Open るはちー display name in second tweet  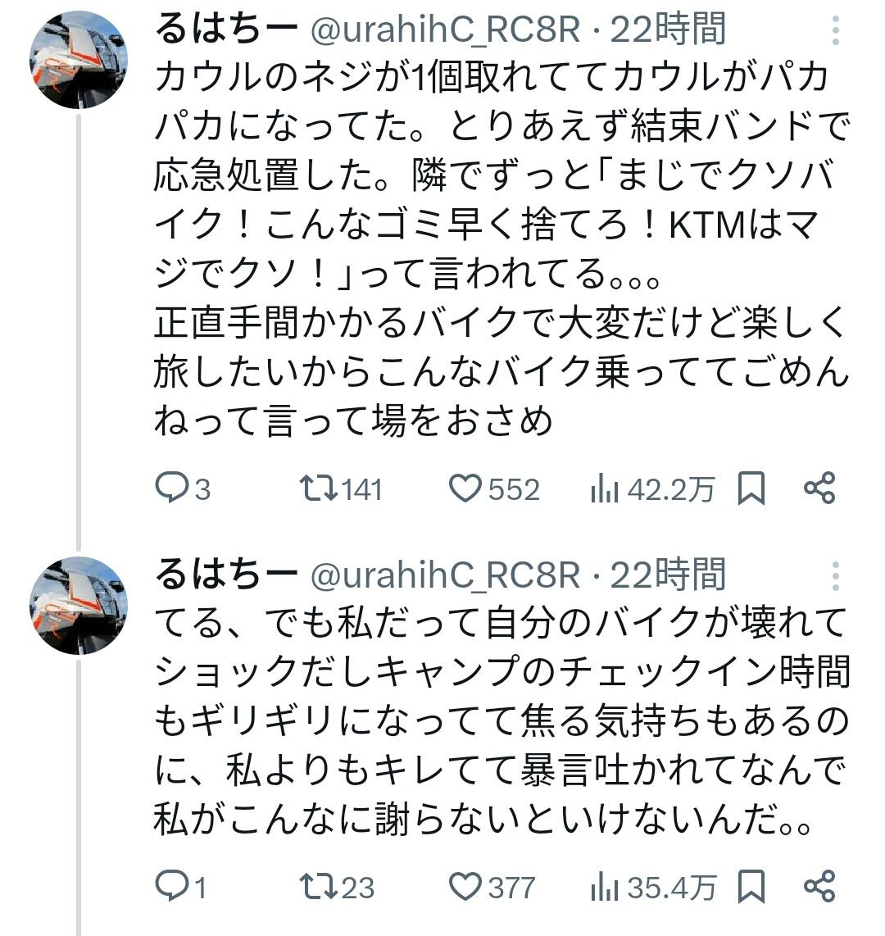pos(227,575)
